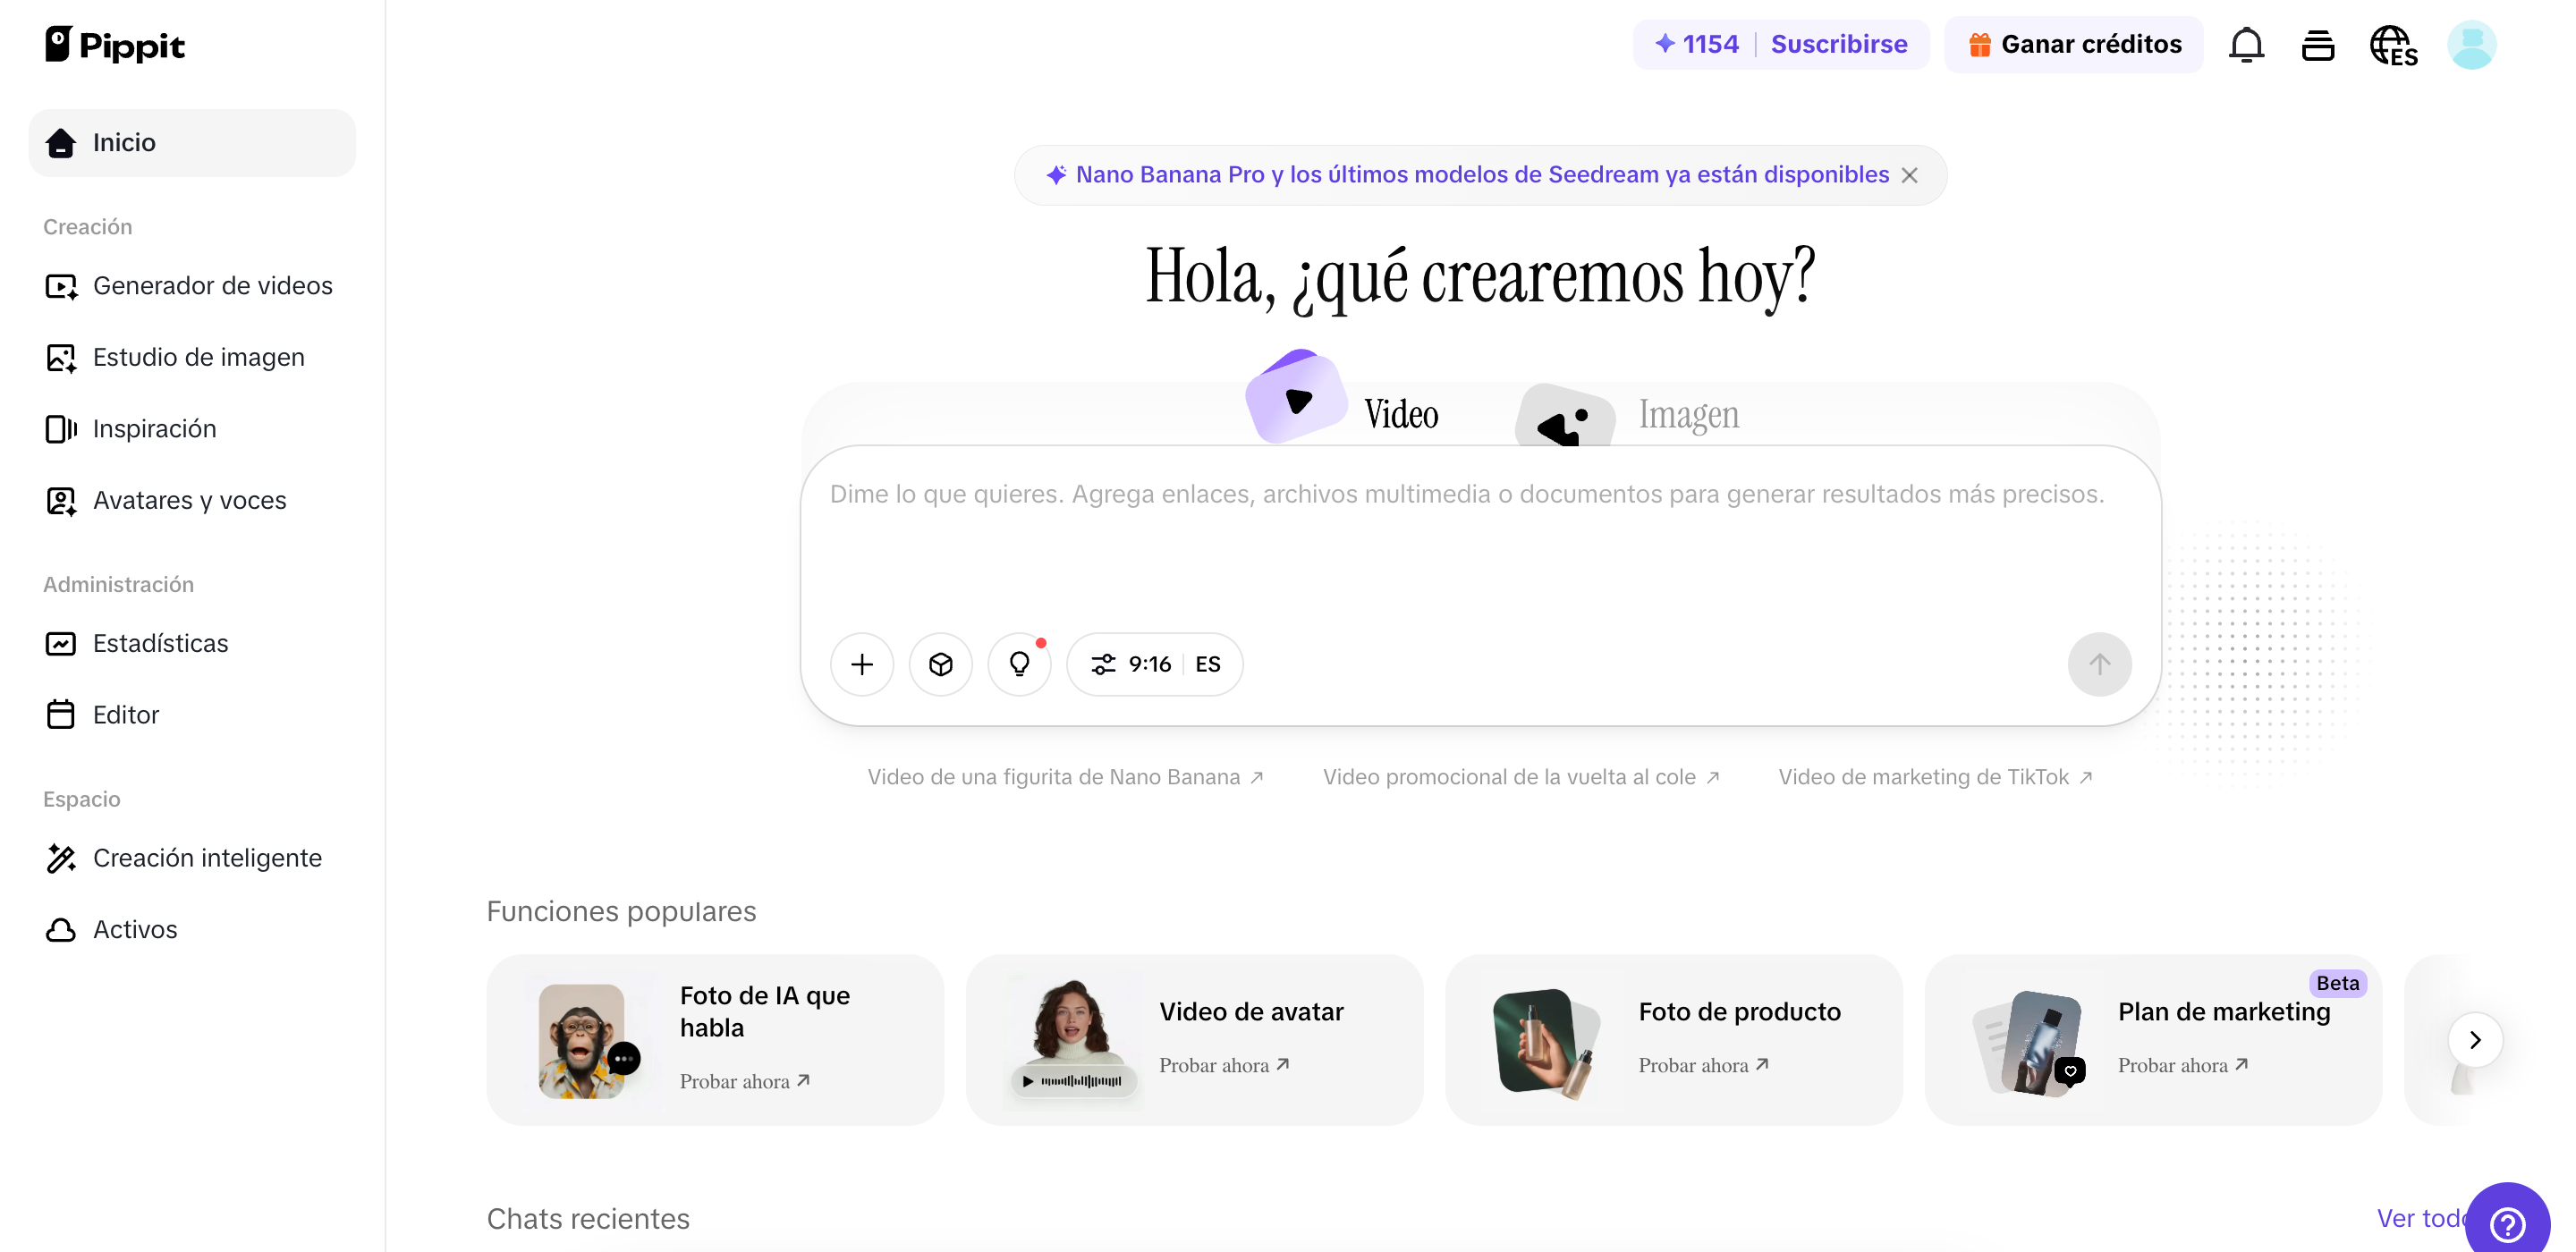The image size is (2576, 1252).
Task: Open Generador de videos in sidebar
Action: point(212,286)
